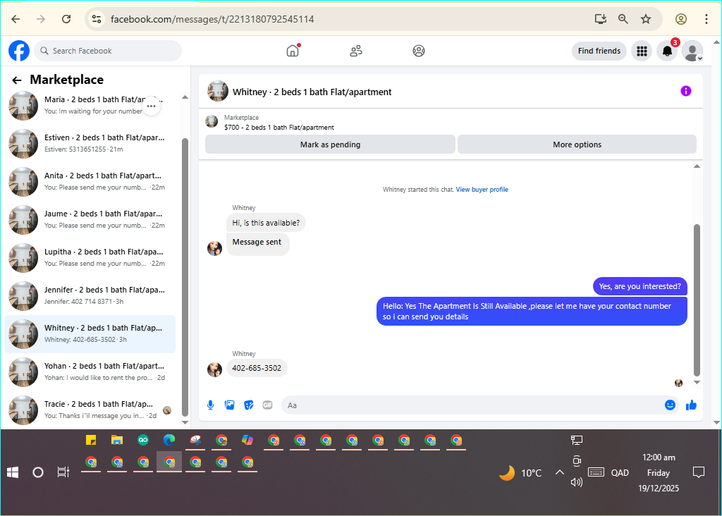Image resolution: width=722 pixels, height=516 pixels.
Task: Open Tracie's apartment conversation
Action: coord(90,410)
